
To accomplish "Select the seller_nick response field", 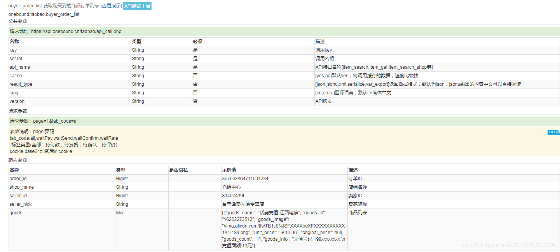I will pos(62,204).
